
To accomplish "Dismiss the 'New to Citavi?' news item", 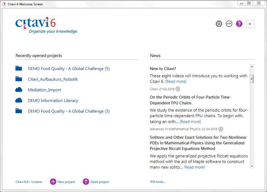I will coord(178,89).
